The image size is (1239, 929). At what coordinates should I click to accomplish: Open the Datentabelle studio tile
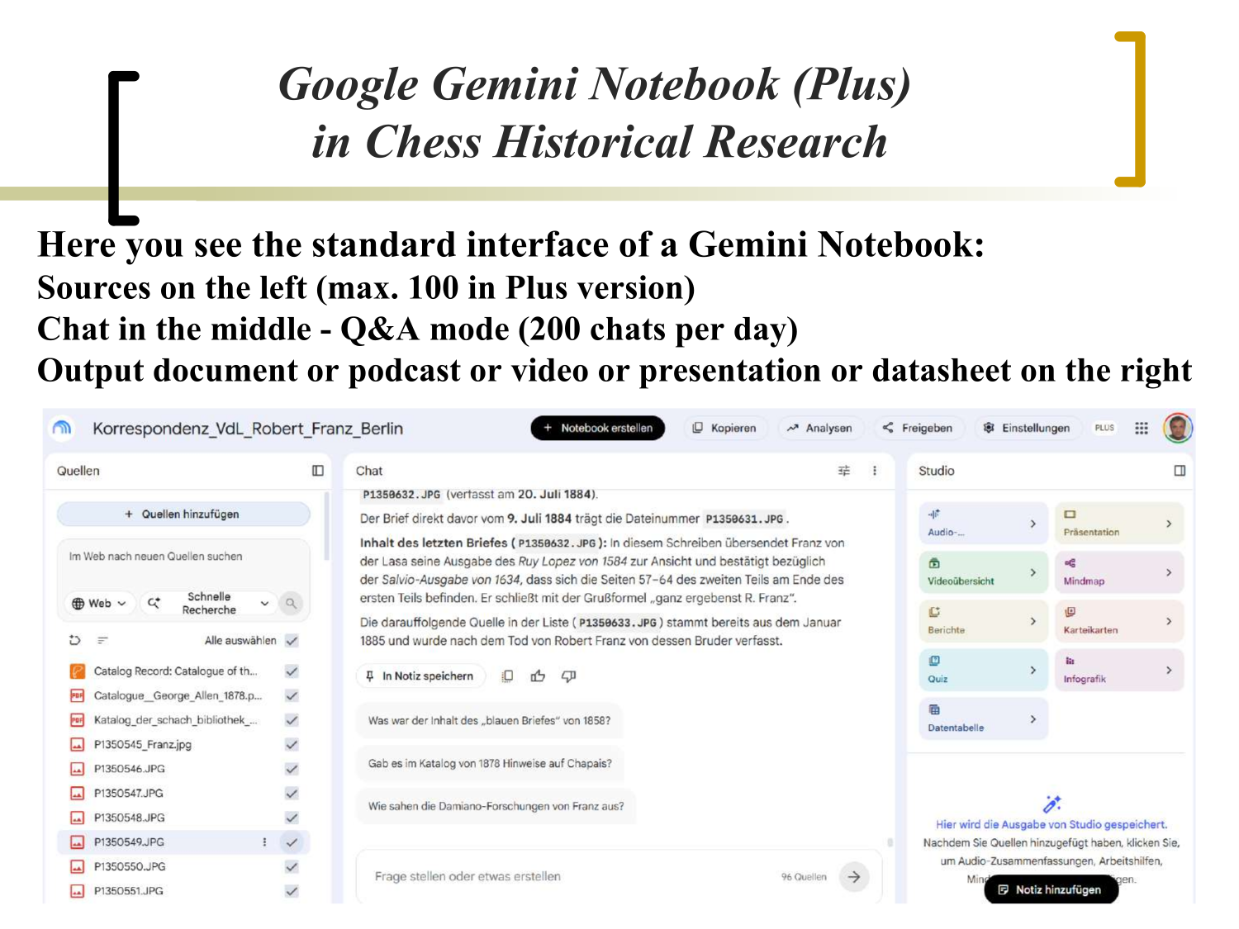(983, 718)
